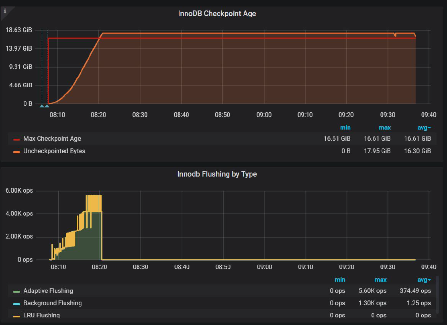Select the LRU Flushing legend entry
Image resolution: width=447 pixels, height=325 pixels.
42,315
